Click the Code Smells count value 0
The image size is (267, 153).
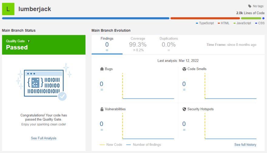coord(184,84)
